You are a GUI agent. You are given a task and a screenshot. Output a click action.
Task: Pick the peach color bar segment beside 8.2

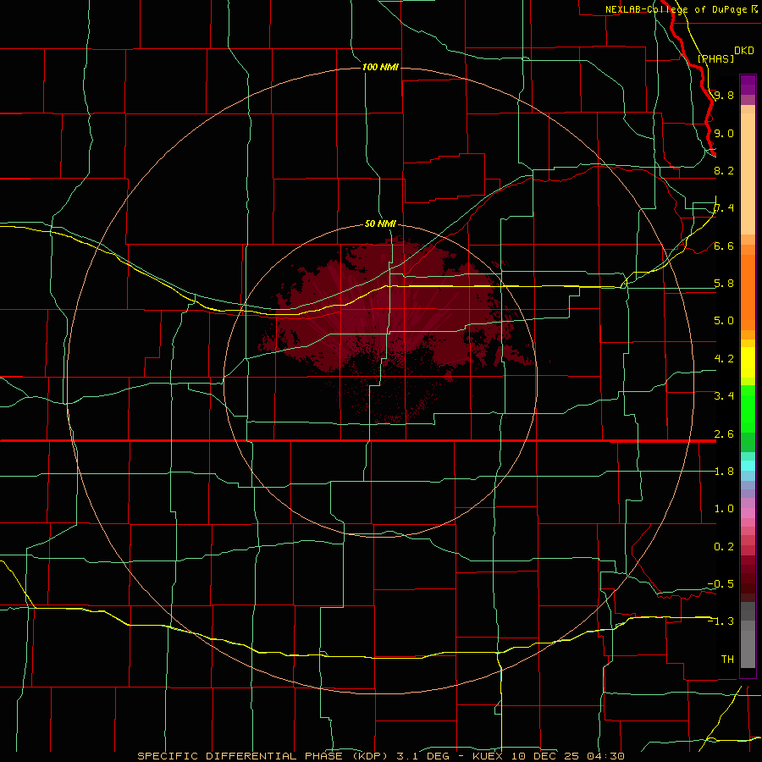point(748,174)
